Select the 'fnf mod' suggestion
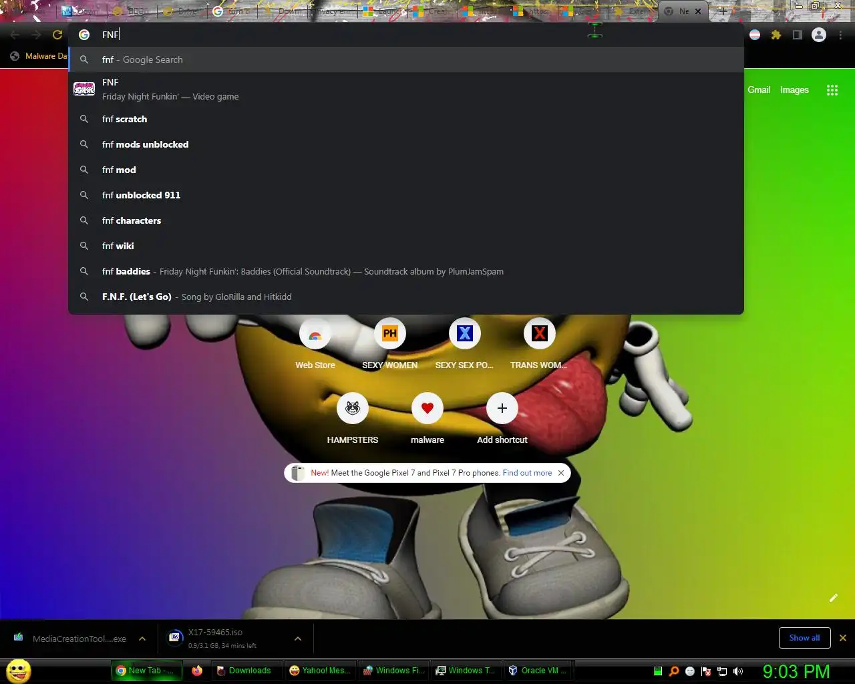Image resolution: width=855 pixels, height=684 pixels. click(406, 170)
